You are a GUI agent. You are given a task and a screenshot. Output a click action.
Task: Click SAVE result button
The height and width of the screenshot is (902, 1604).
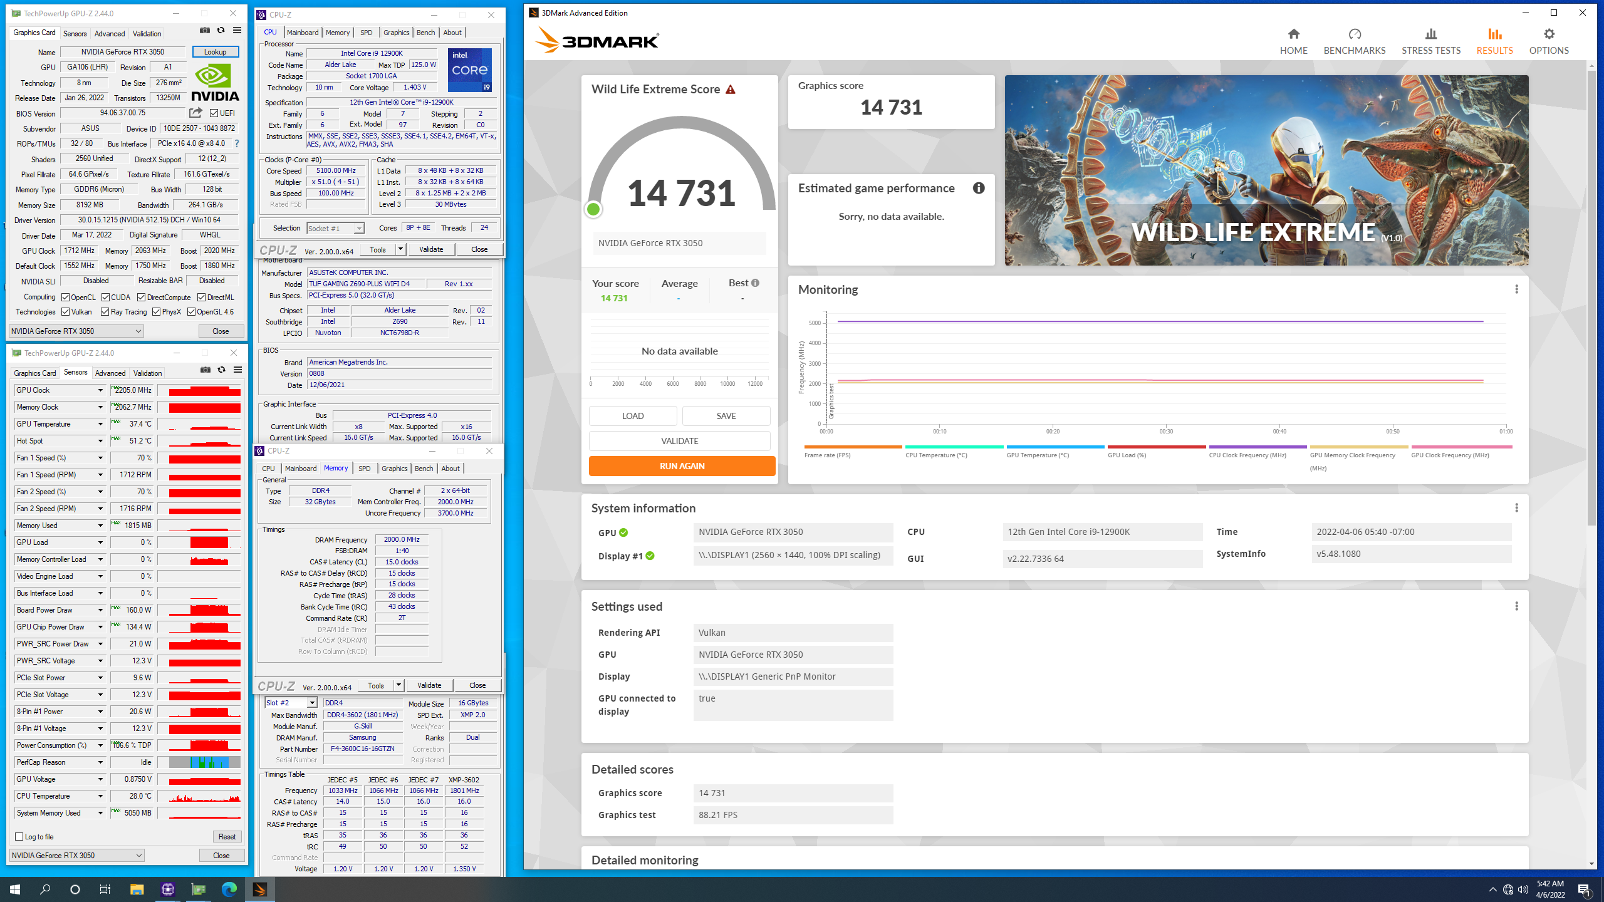tap(726, 416)
